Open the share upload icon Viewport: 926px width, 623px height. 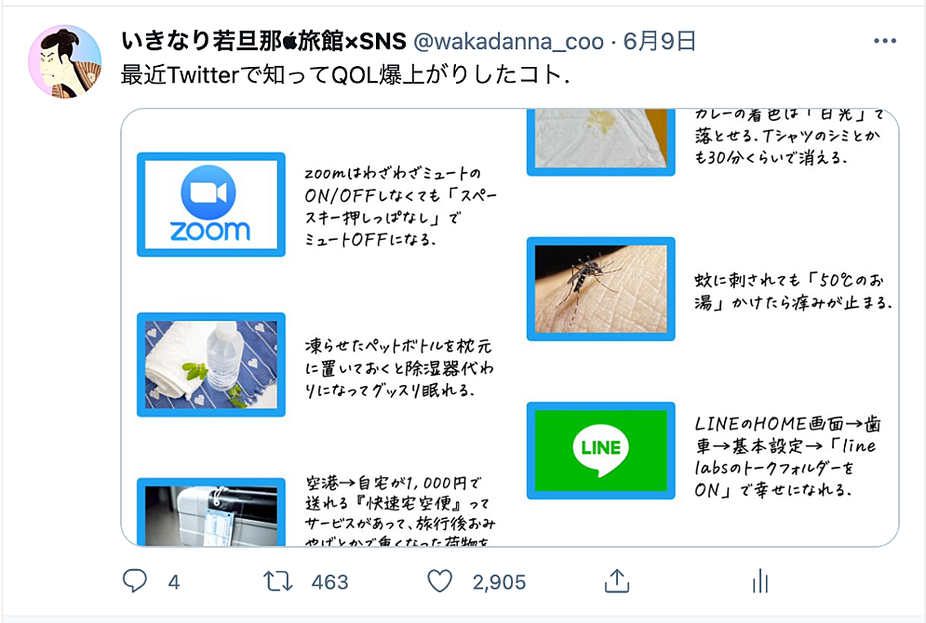(617, 581)
